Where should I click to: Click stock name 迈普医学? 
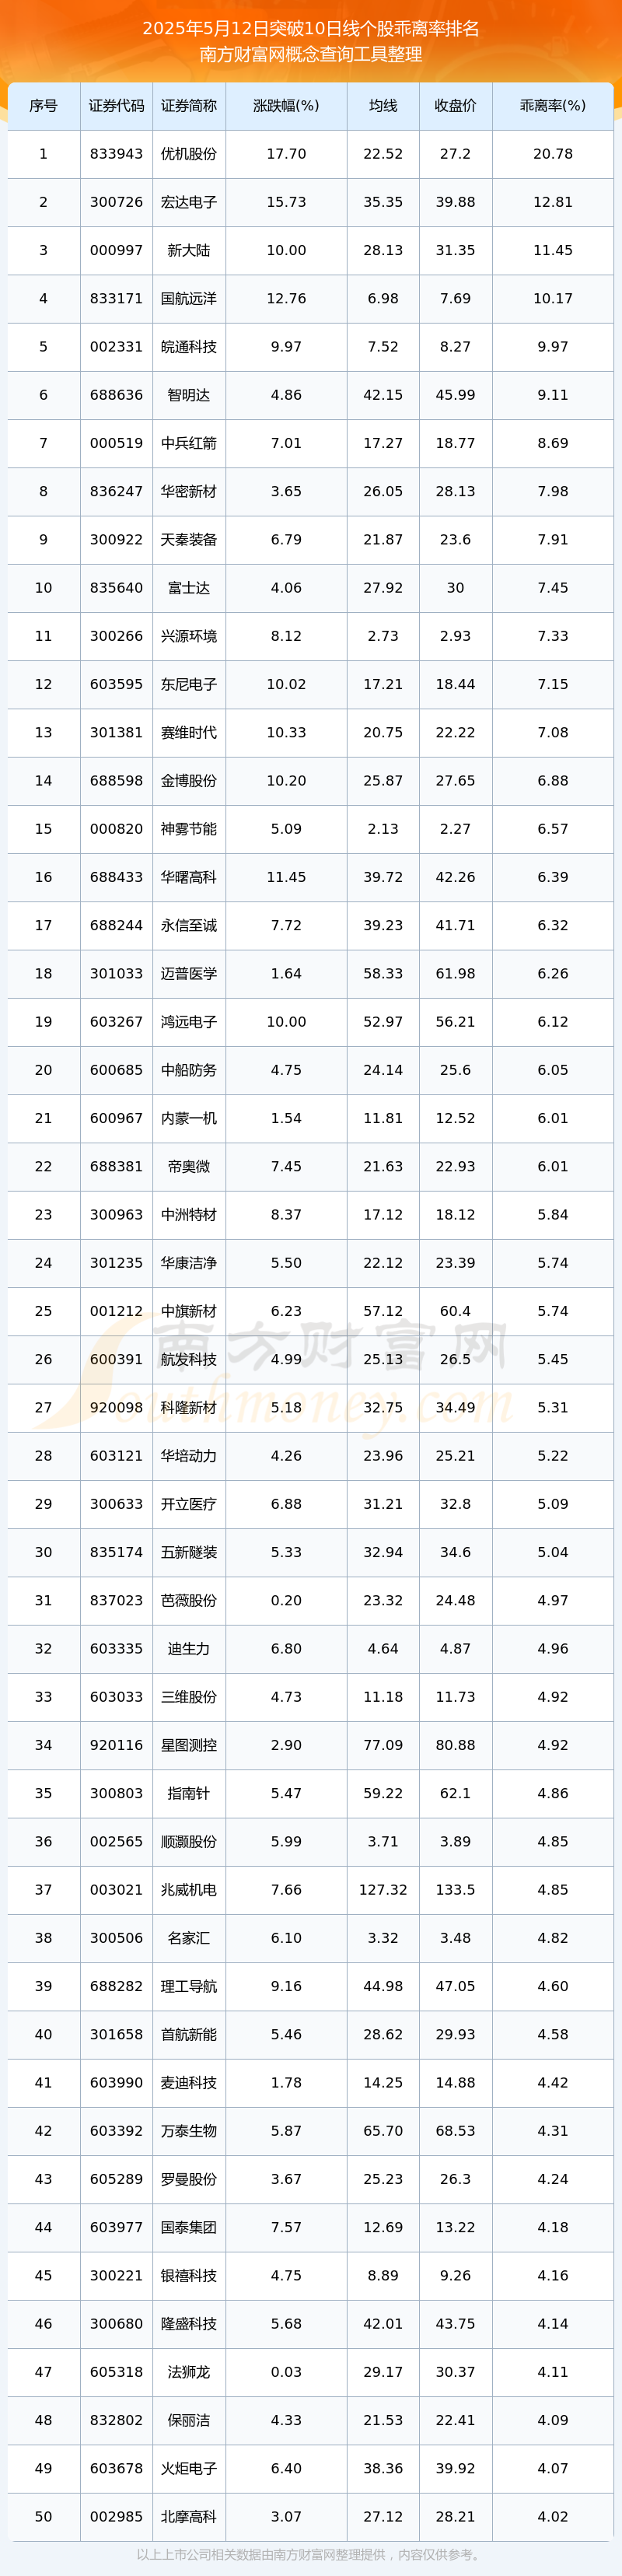coord(189,973)
